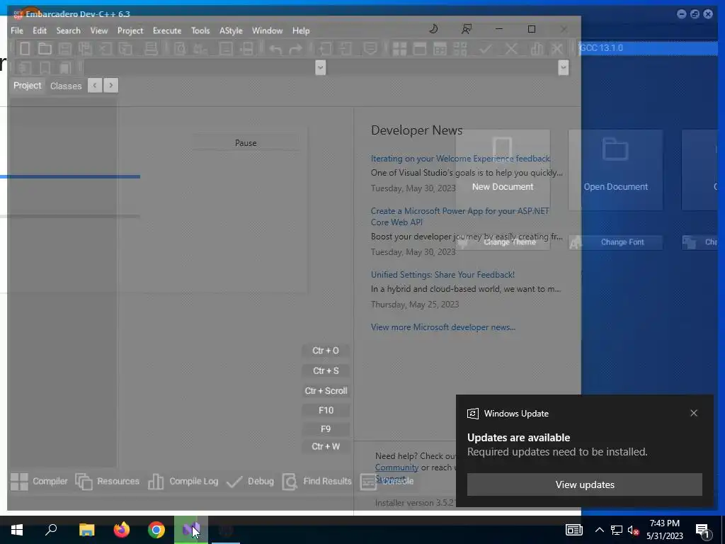Click the Change Theme button in Dev-C++
Image resolution: width=725 pixels, height=544 pixels.
(x=503, y=242)
